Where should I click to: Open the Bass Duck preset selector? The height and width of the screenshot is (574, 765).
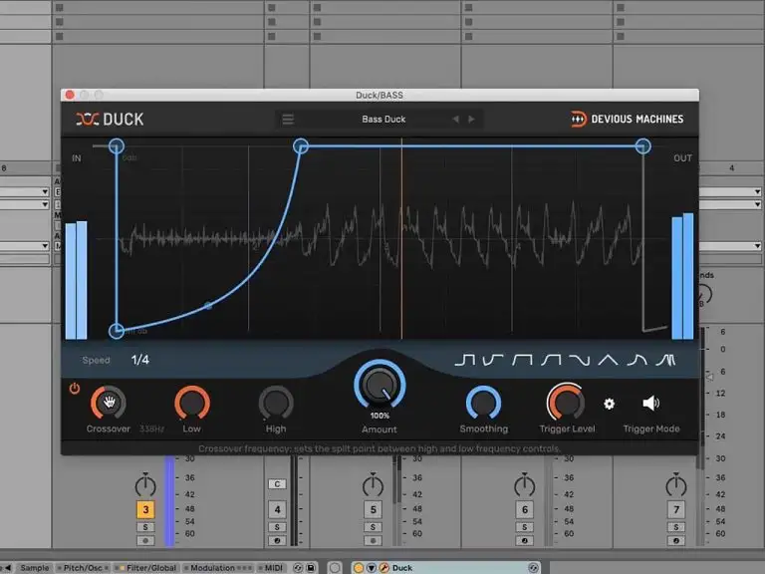[383, 120]
